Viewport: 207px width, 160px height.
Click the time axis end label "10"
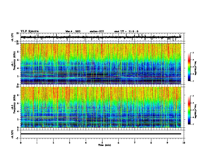[184, 143]
